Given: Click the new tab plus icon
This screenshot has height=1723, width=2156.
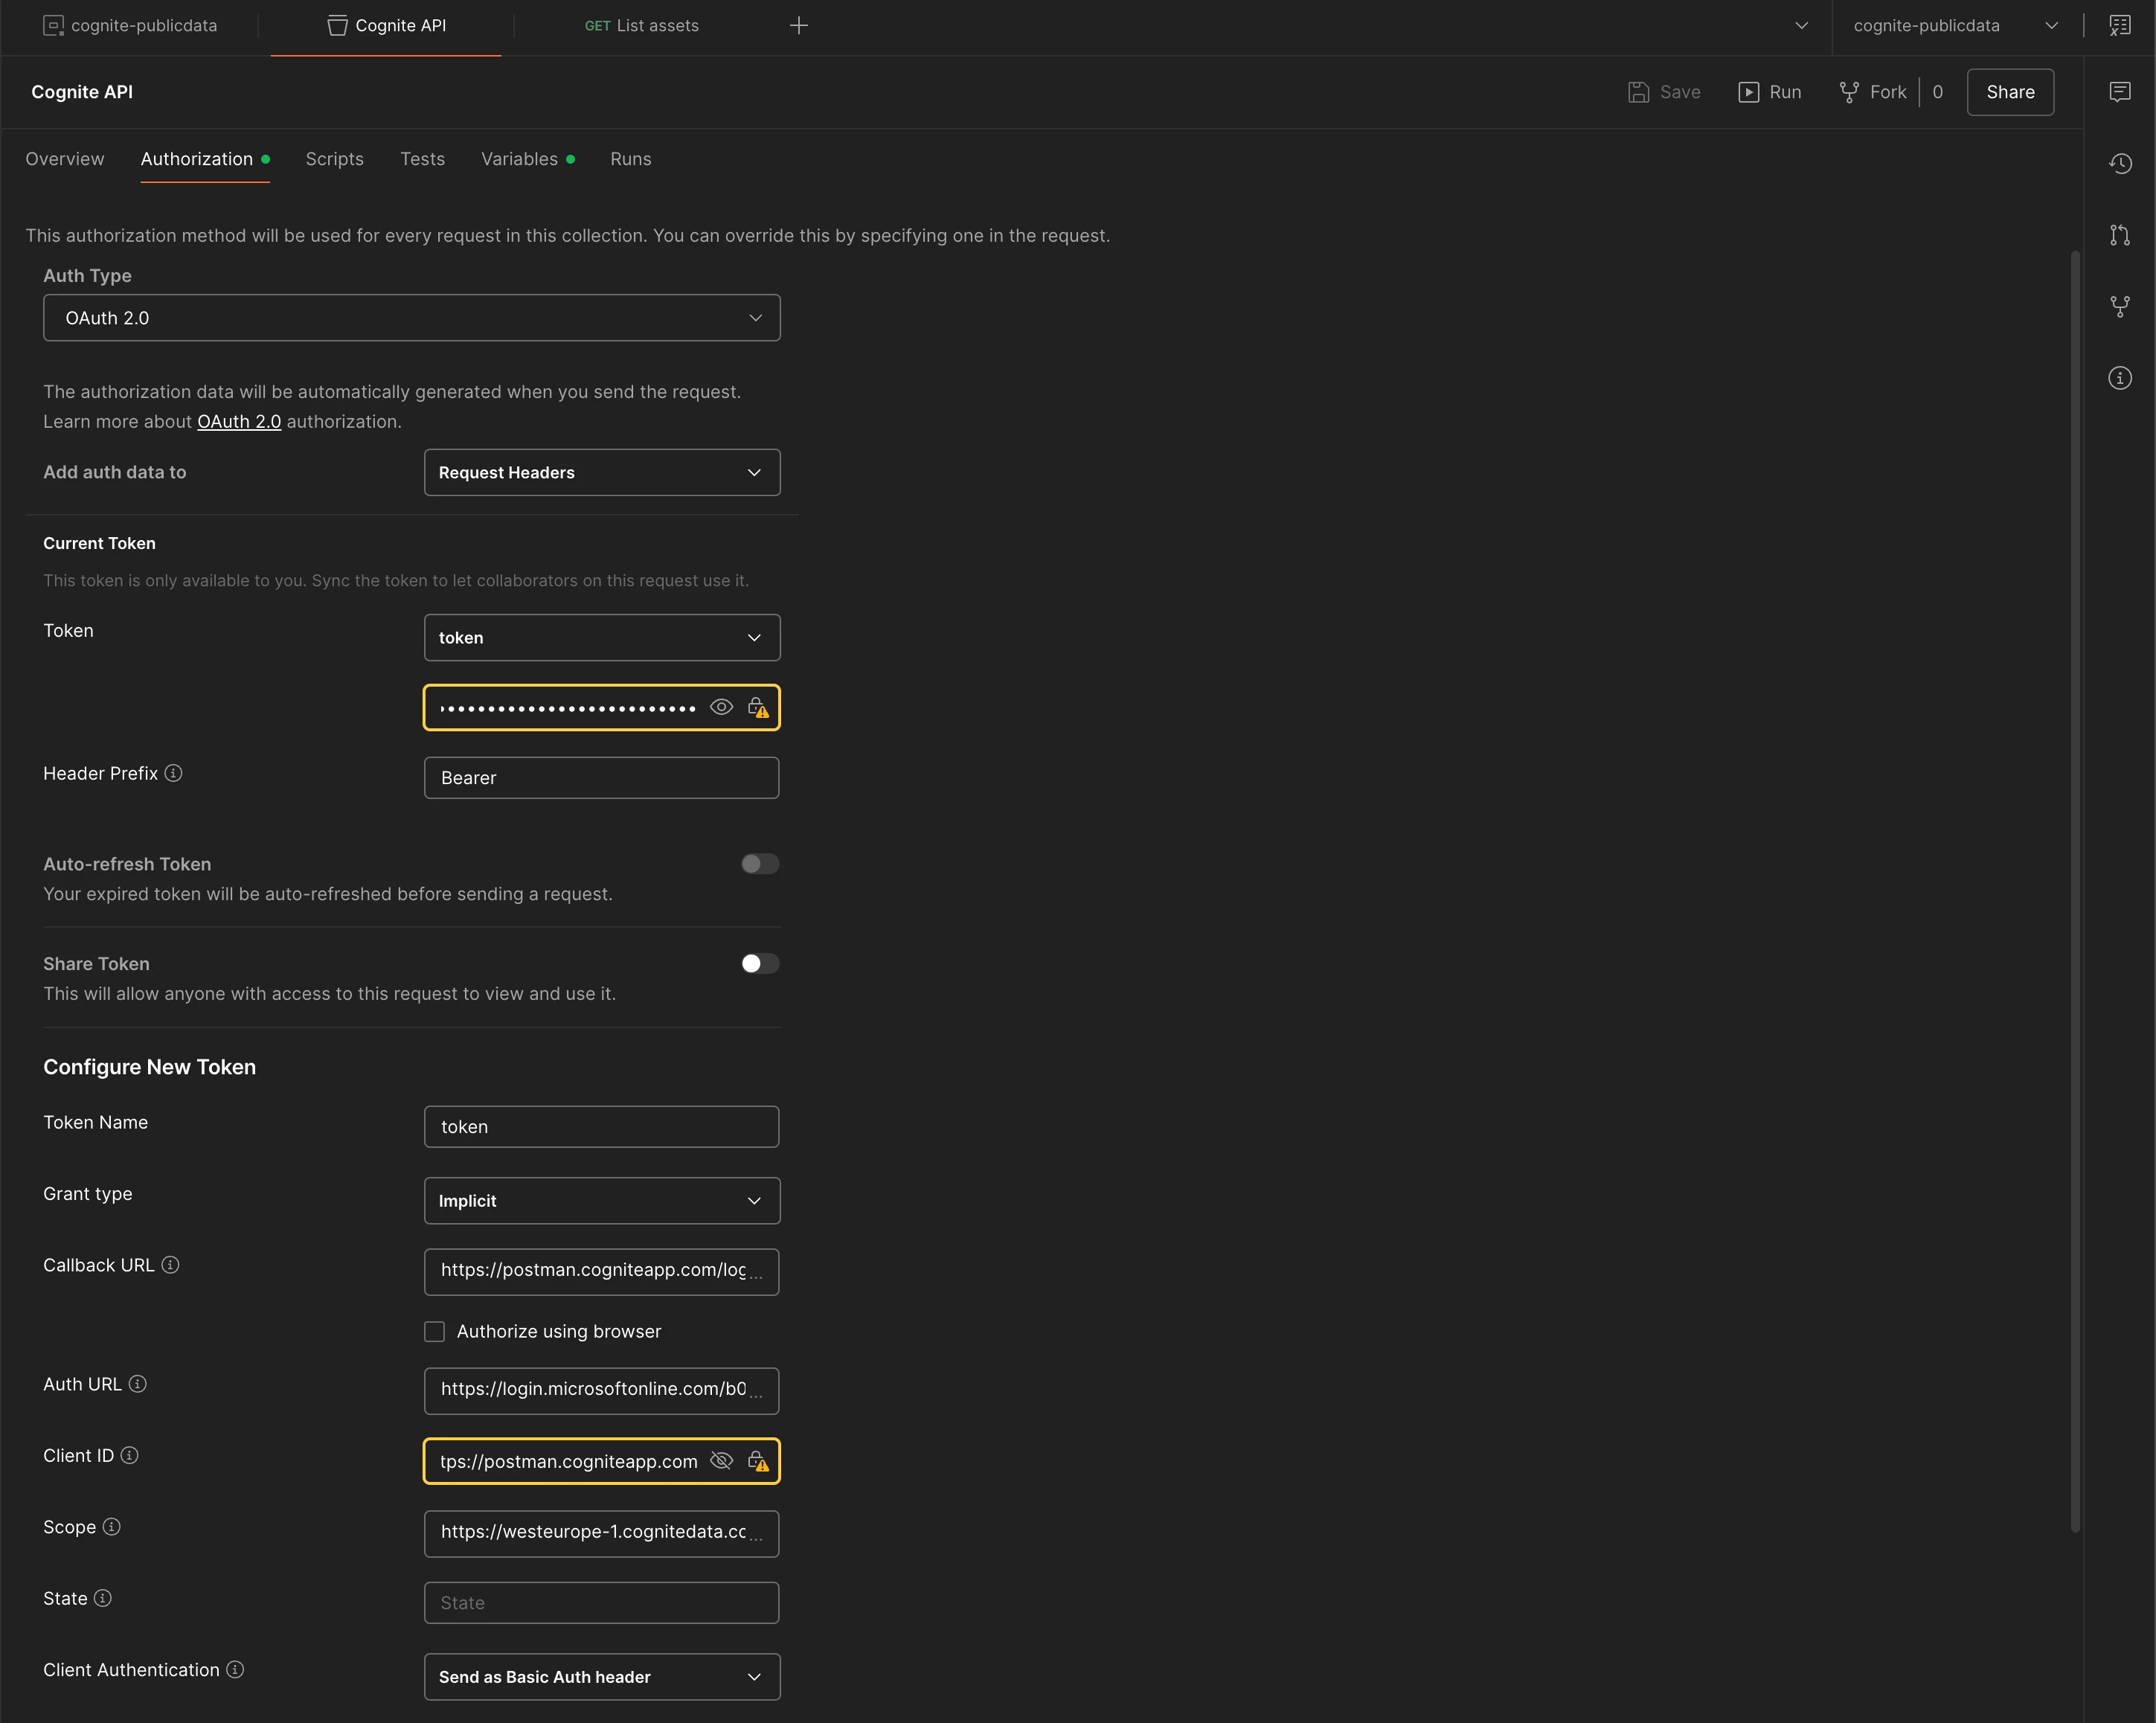Looking at the screenshot, I should (x=798, y=26).
